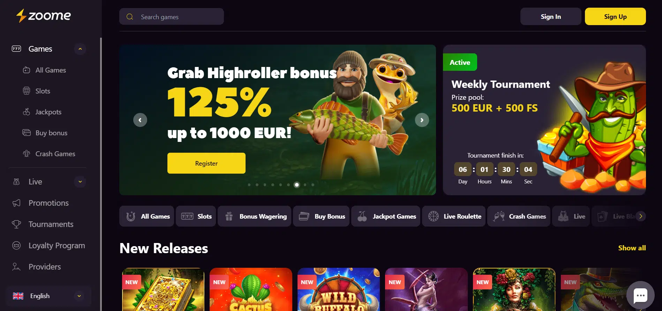This screenshot has height=311, width=662.
Task: Click the Jackpots icon in the sidebar
Action: tap(27, 112)
